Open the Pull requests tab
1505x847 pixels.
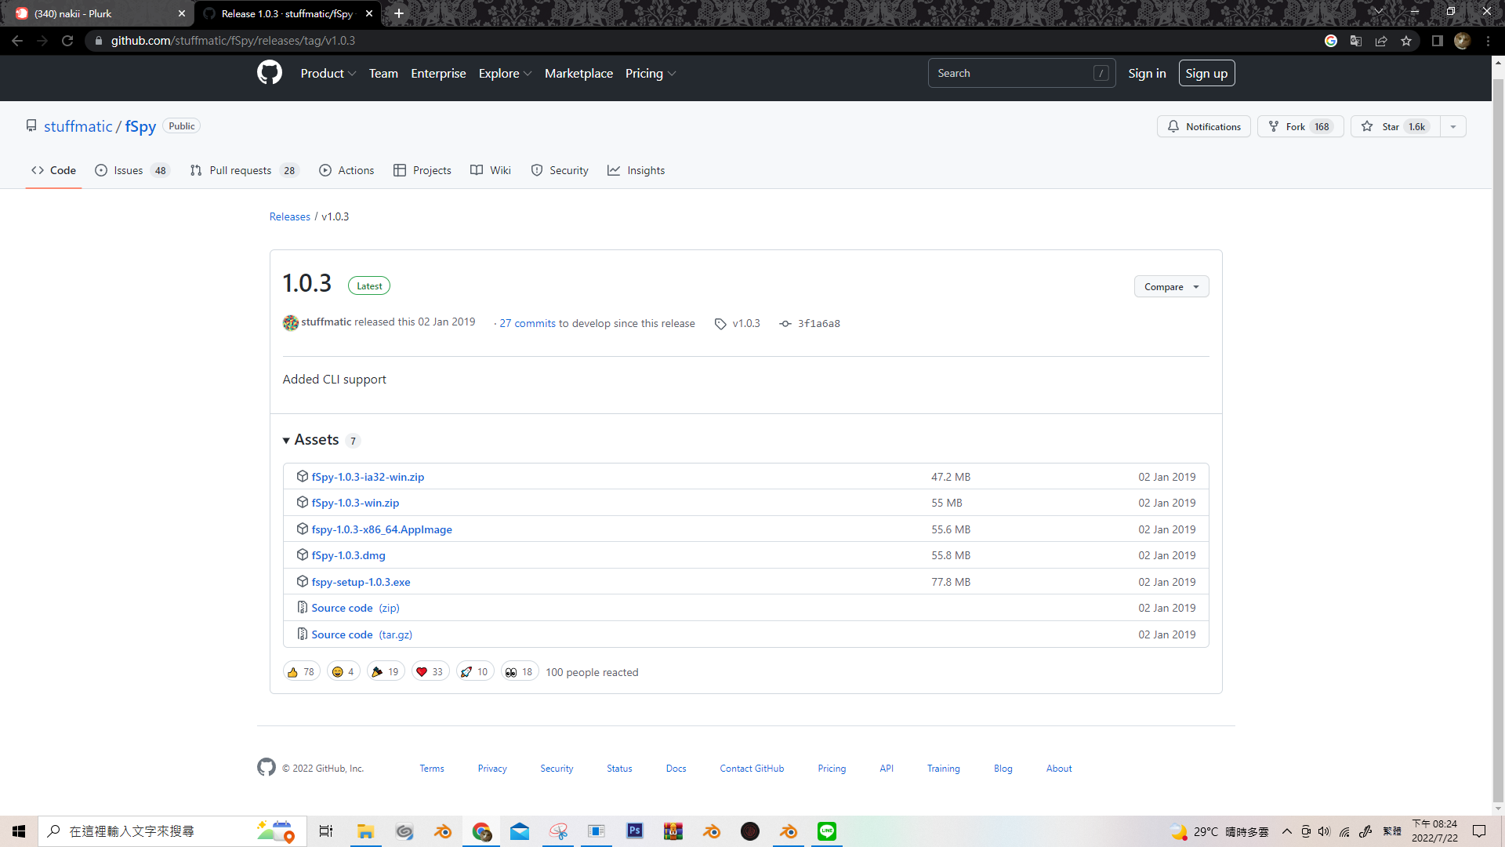(245, 170)
